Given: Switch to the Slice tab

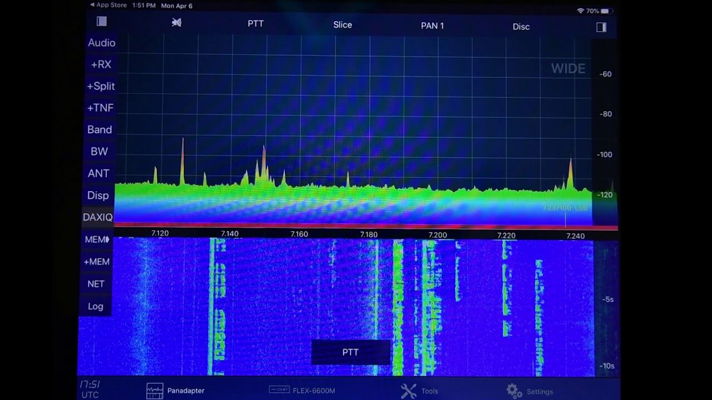Looking at the screenshot, I should coord(343,24).
